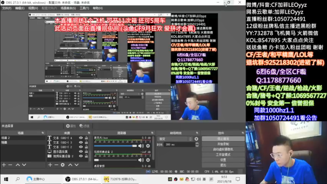Click the 启动虚拟摄像机 button
Image resolution: width=327 pixels, height=184 pixels.
[x=223, y=149]
